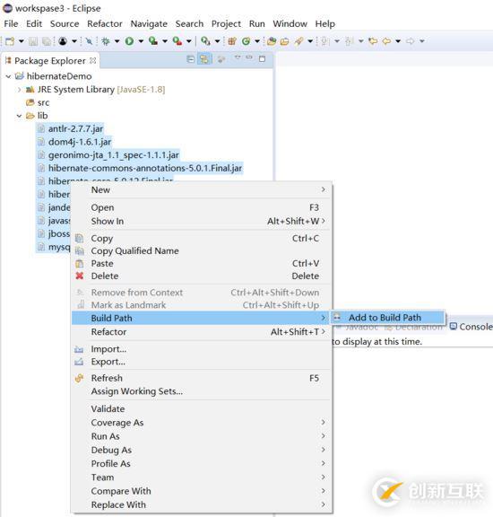493x517 pixels.
Task: Open the Help menu
Action: pos(325,23)
